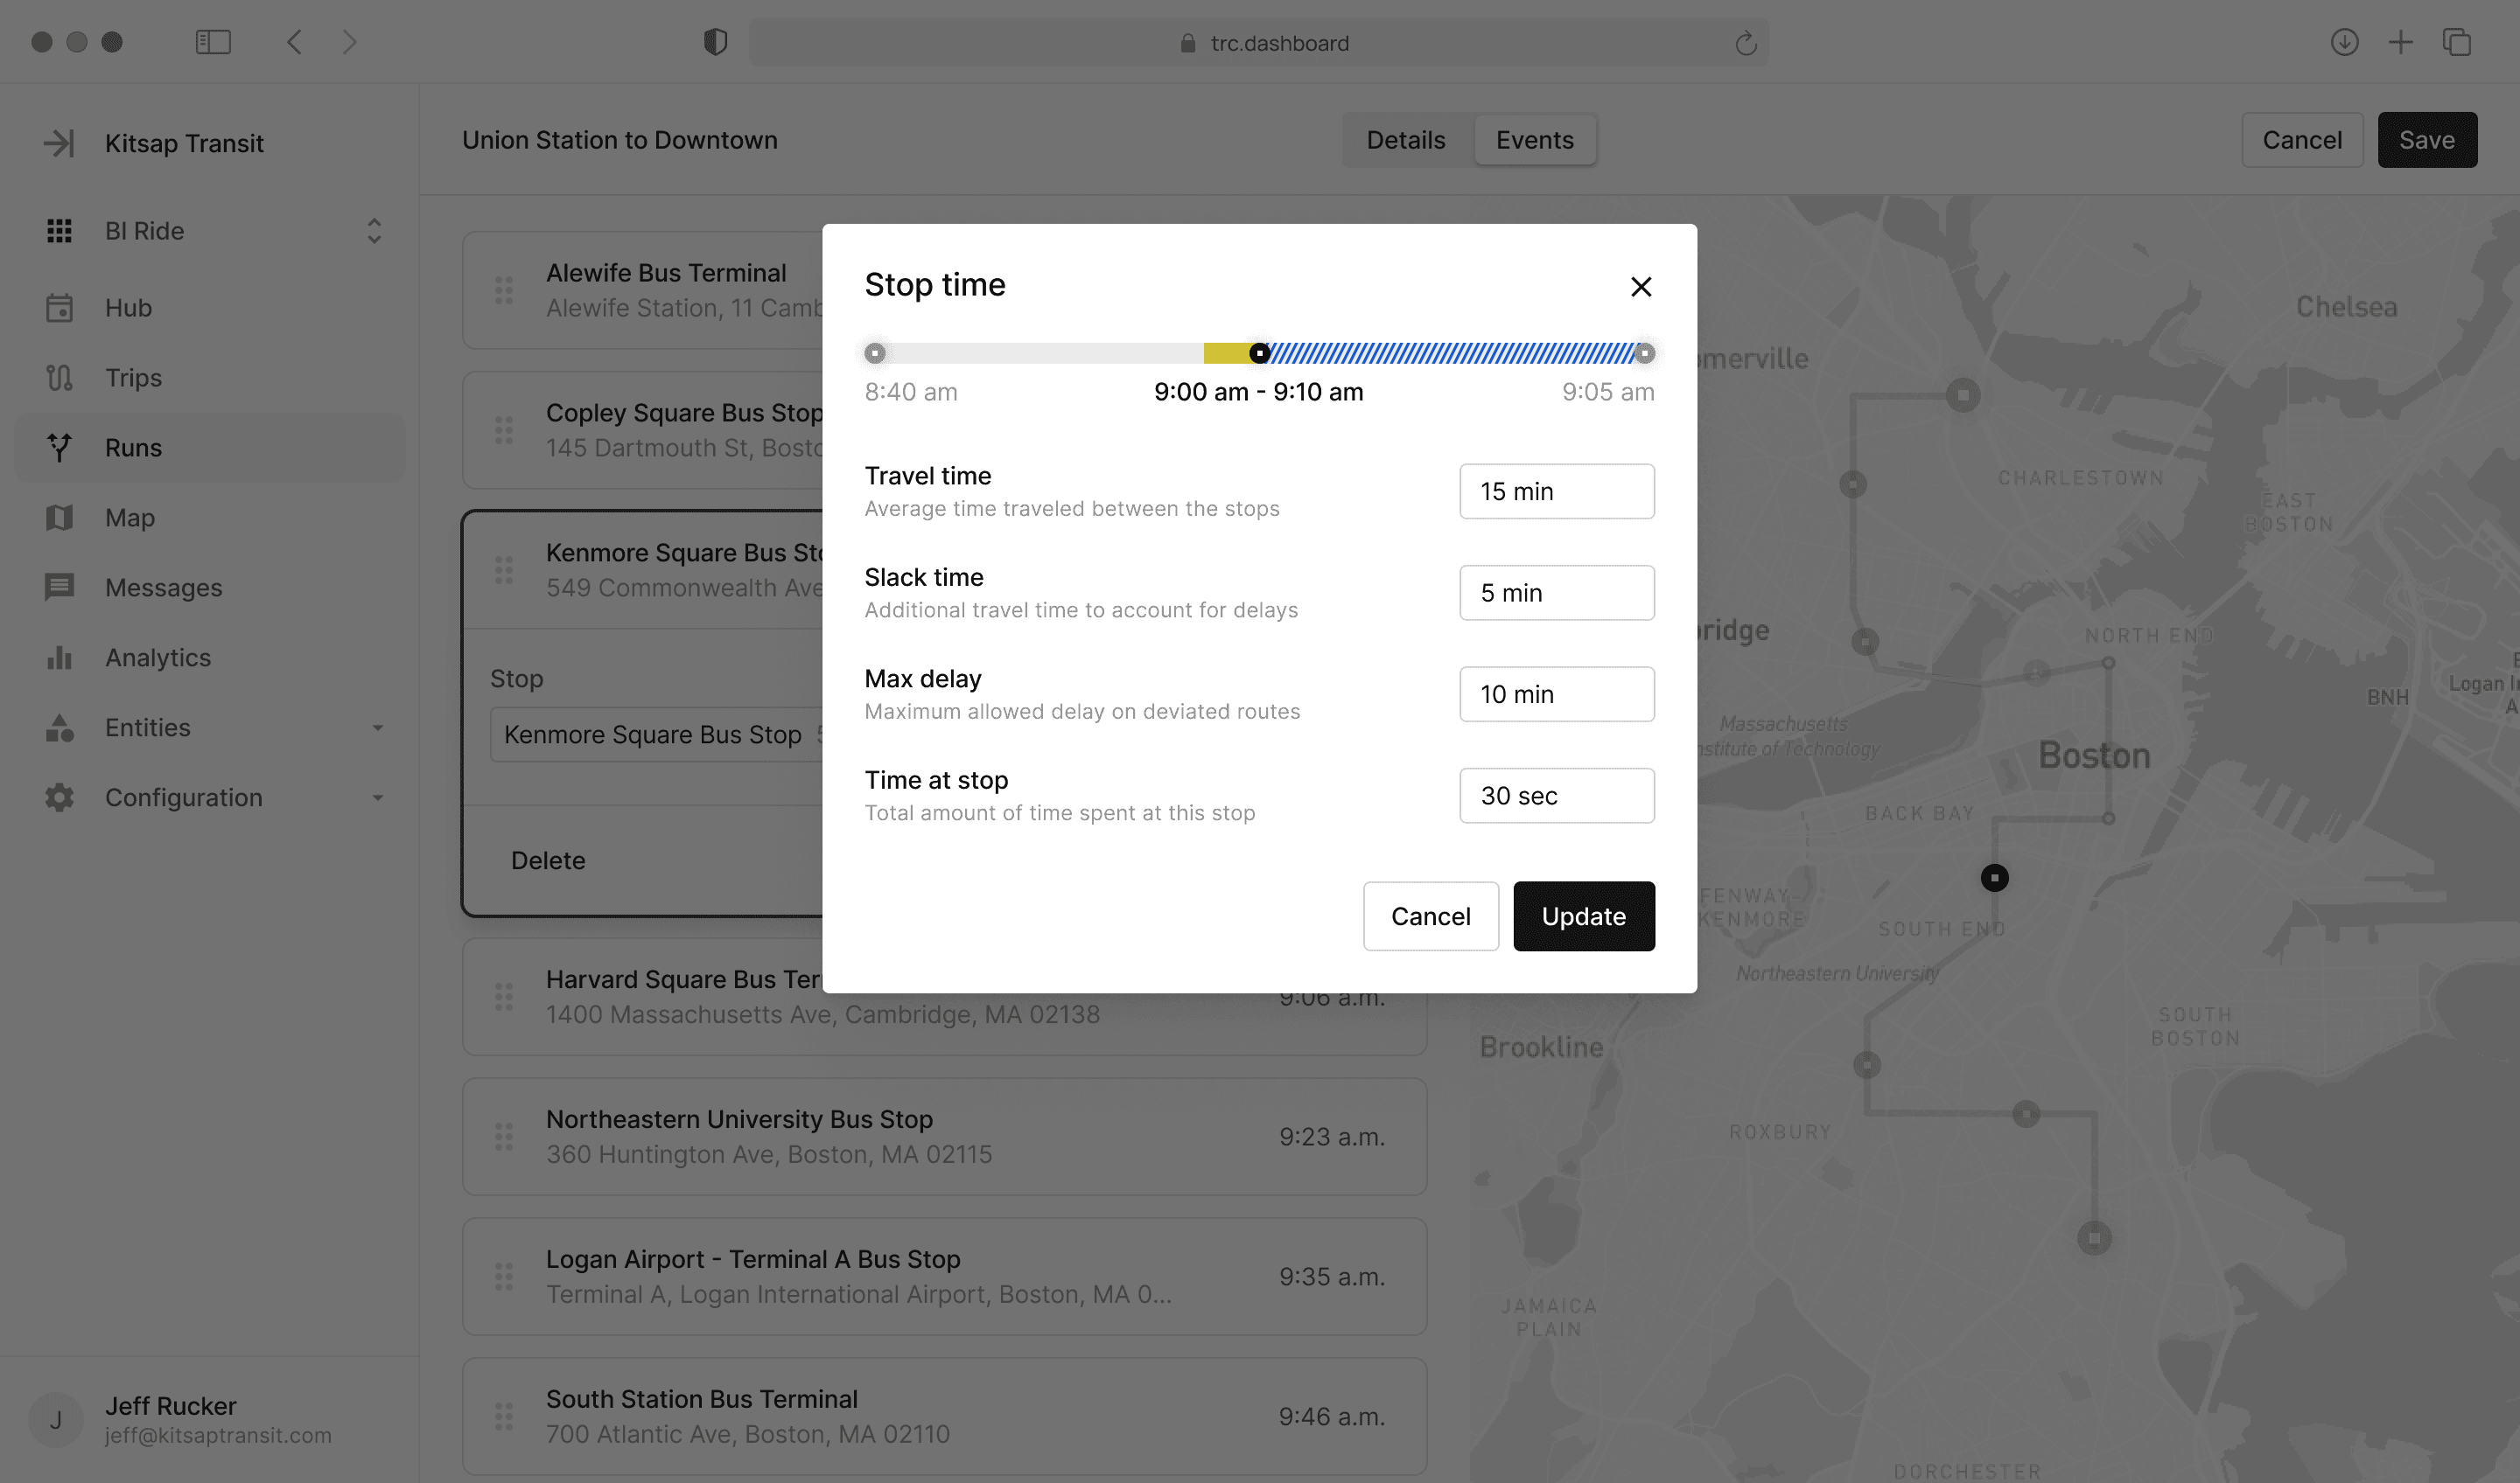
Task: Open the Kenmore Square Bus Stop selector
Action: [x=657, y=735]
